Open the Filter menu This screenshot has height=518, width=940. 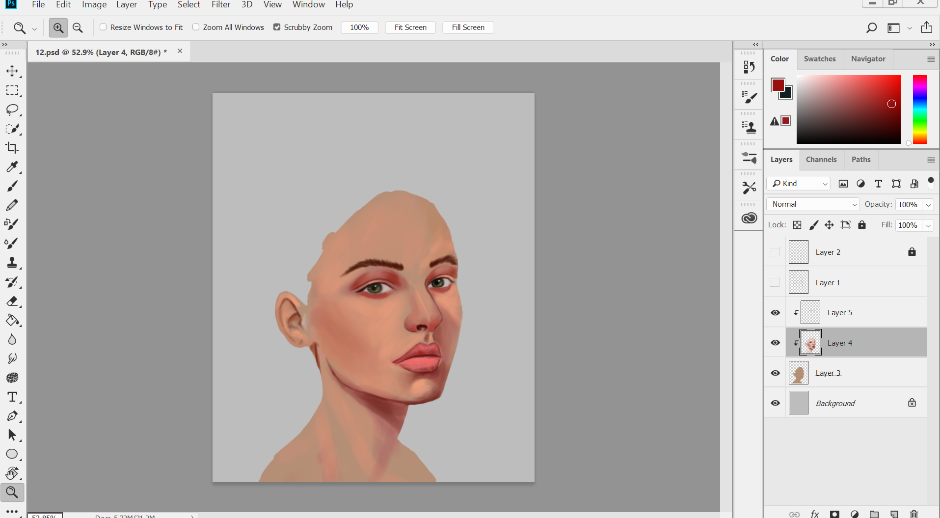[220, 5]
